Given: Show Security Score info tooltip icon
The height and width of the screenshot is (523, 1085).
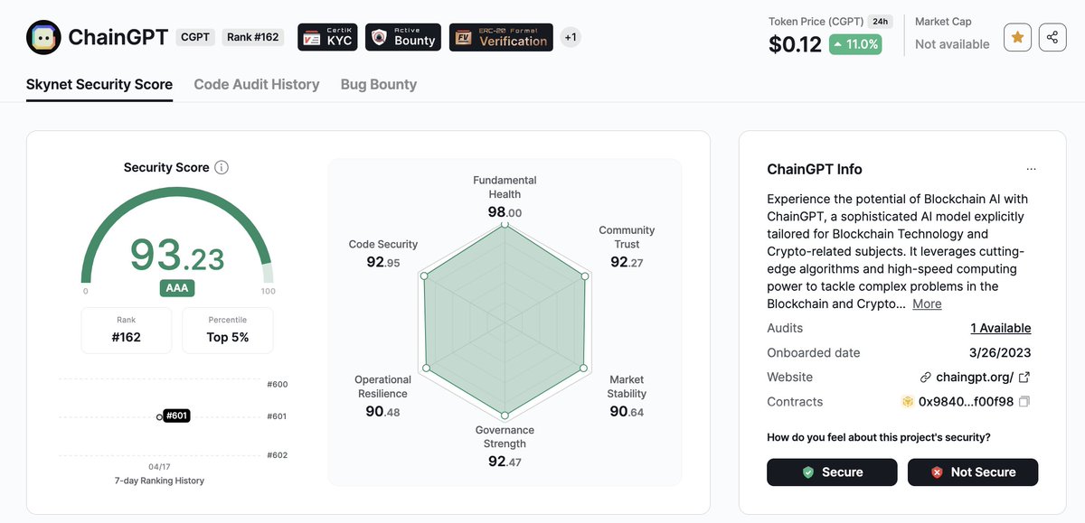Looking at the screenshot, I should coord(222,167).
